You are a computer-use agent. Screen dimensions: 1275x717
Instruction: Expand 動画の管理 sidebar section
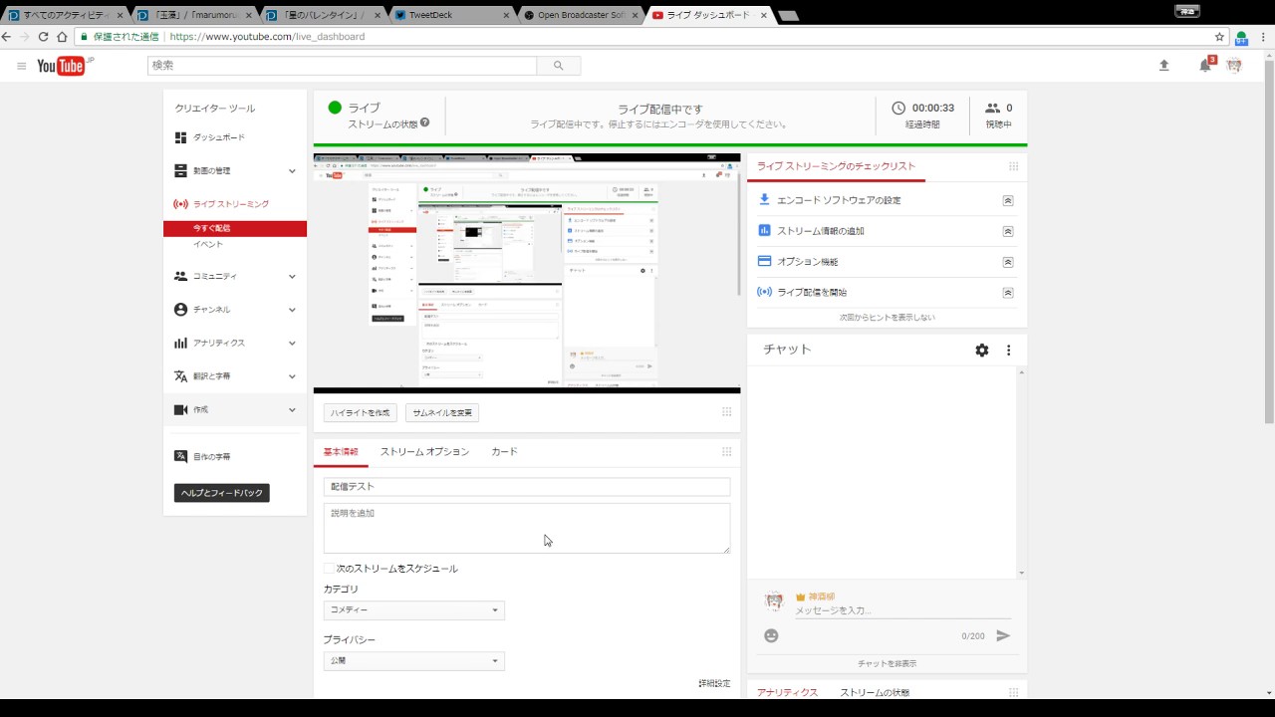pyautogui.click(x=292, y=171)
